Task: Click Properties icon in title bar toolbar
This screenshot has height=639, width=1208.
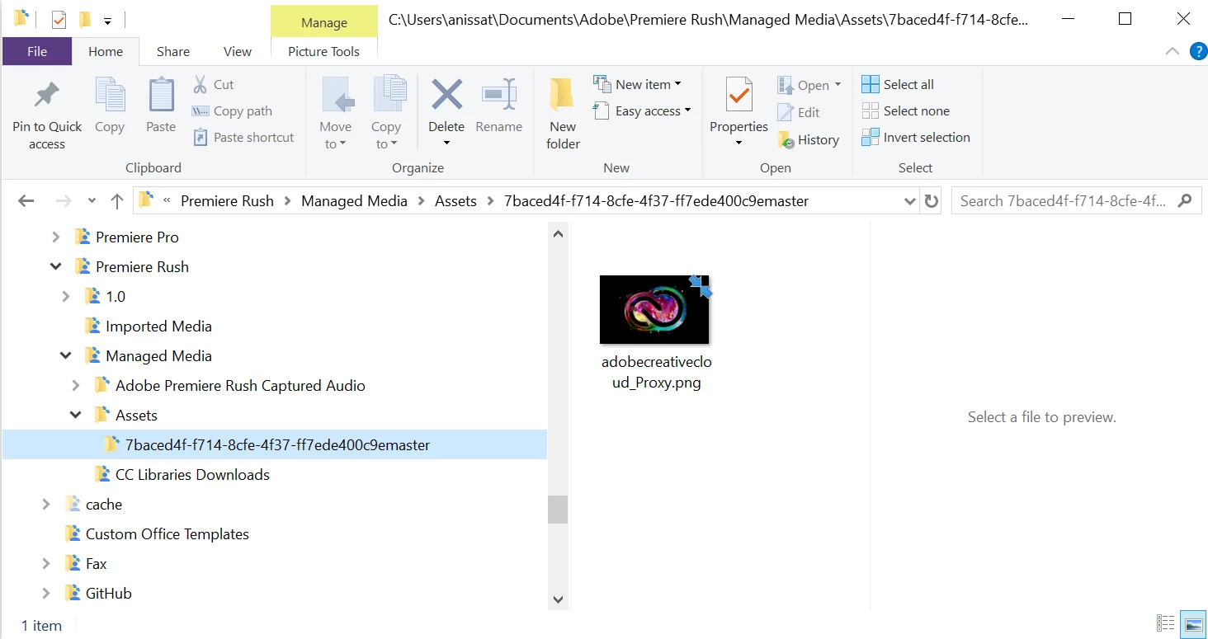Action: click(59, 19)
